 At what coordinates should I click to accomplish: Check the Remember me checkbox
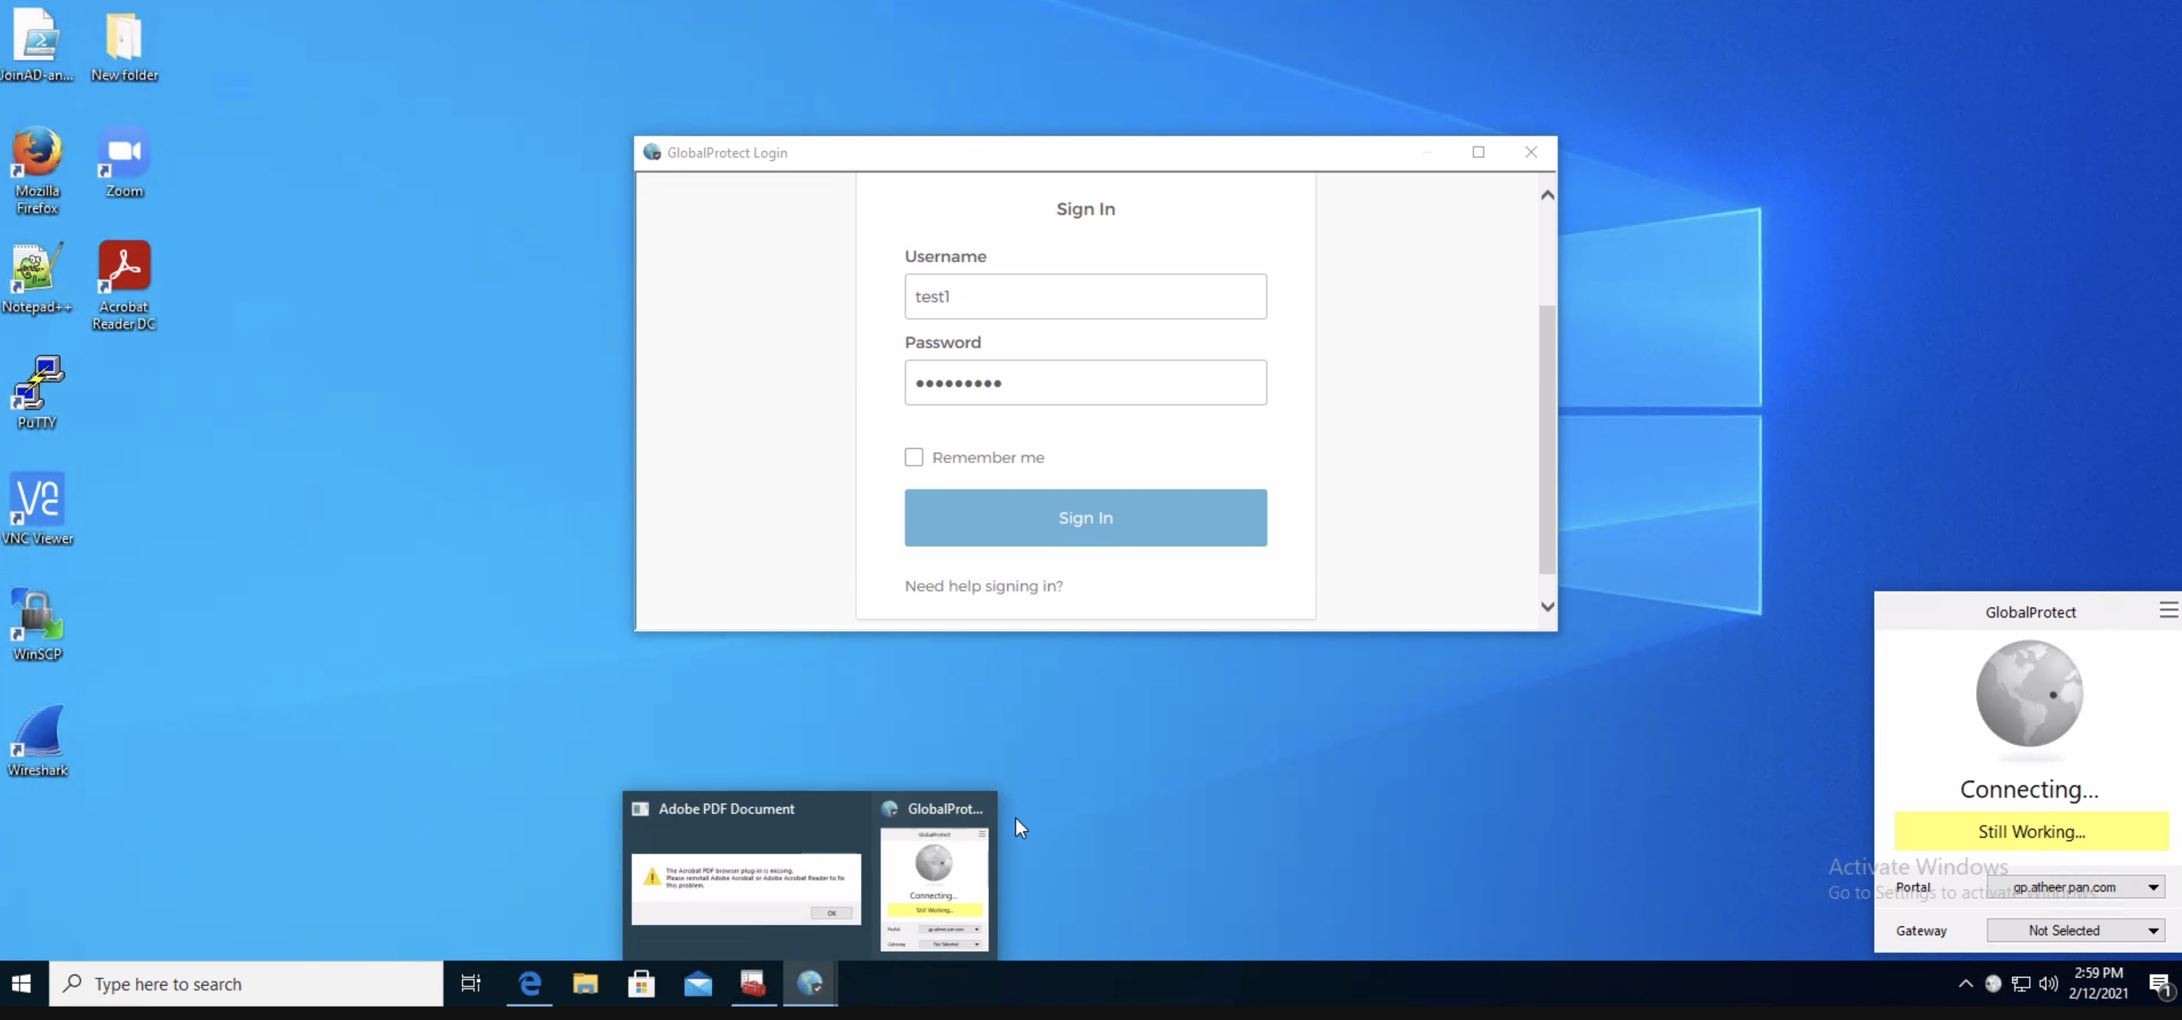click(x=913, y=457)
